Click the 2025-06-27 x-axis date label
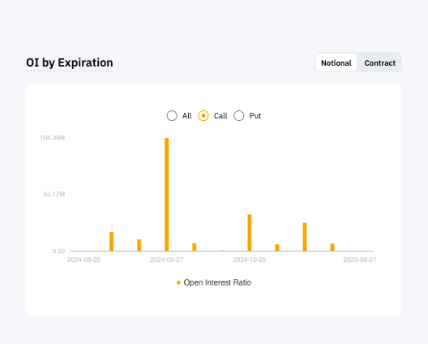 point(360,260)
